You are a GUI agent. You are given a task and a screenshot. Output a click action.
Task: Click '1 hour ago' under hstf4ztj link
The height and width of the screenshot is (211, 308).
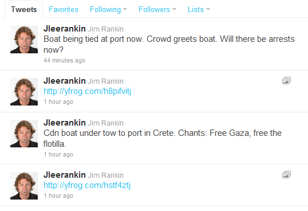[x=58, y=196]
